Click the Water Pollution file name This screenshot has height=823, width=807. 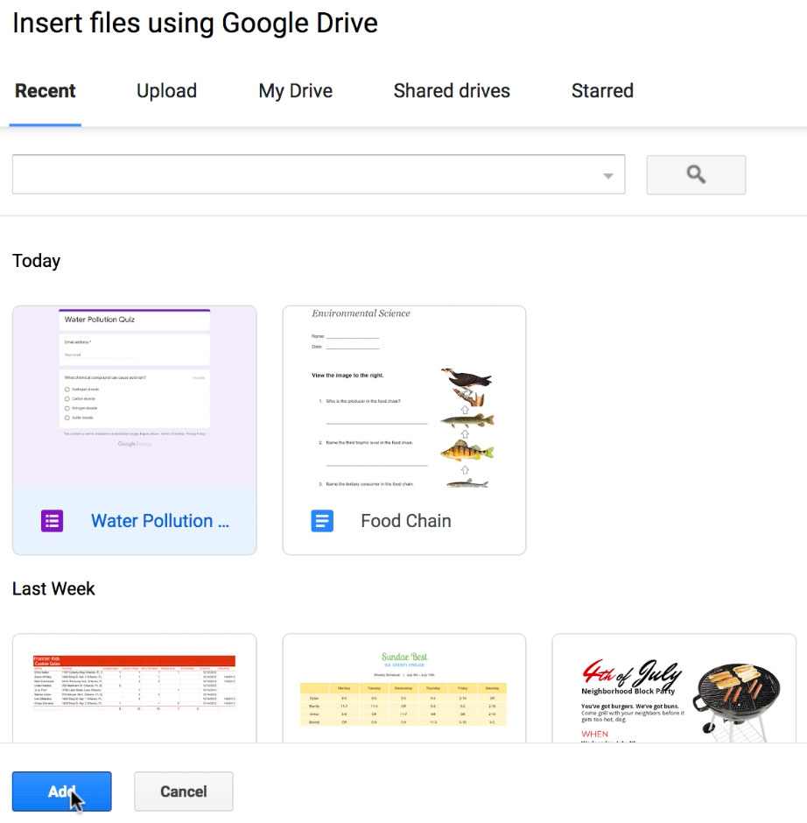[x=159, y=521]
